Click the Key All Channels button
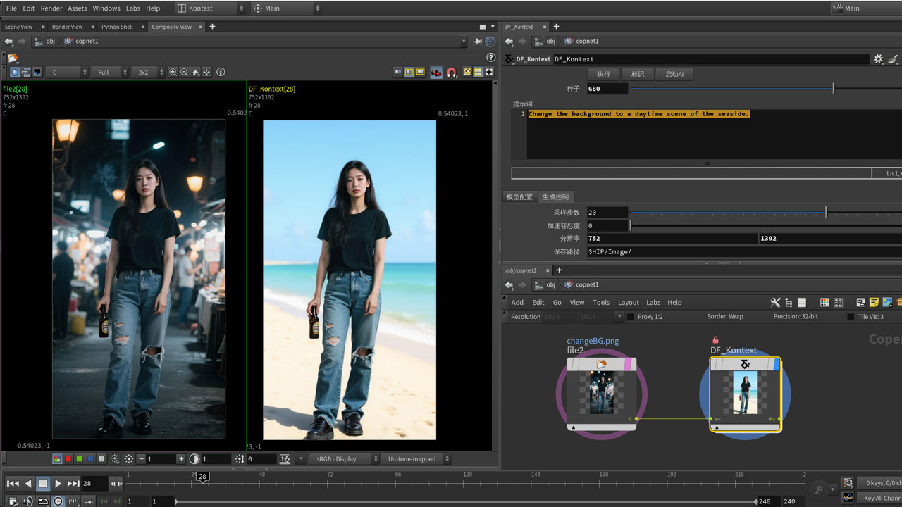902x507 pixels. (880, 498)
